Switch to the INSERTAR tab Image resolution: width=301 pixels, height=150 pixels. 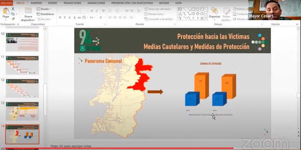point(36,3)
